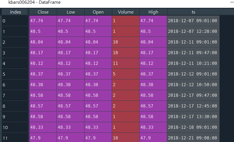Select Close cell 48.17 in row 3
The image size is (234, 142).
[43, 53]
